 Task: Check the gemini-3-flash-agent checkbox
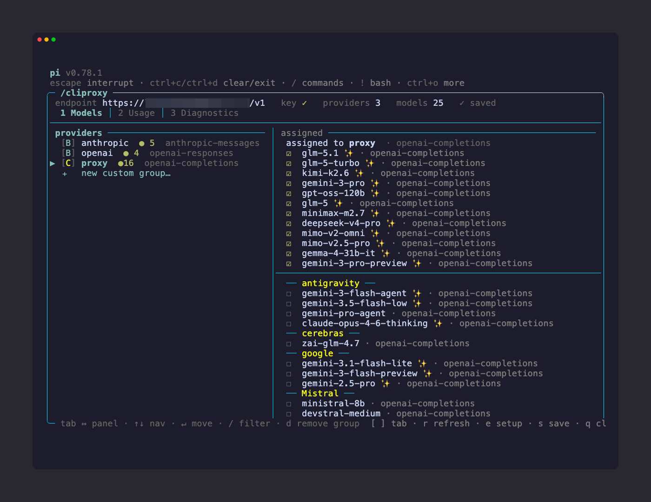[x=289, y=294]
